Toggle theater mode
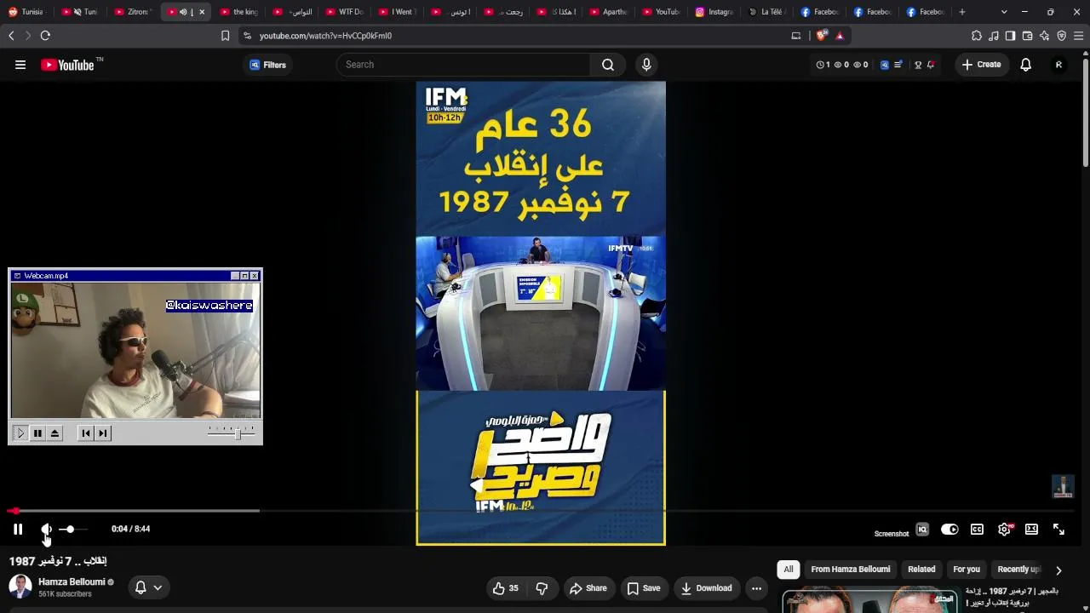The image size is (1090, 613). pyautogui.click(x=1031, y=530)
